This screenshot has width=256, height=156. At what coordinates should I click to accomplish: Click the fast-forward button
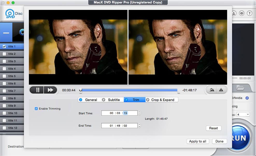point(51,90)
